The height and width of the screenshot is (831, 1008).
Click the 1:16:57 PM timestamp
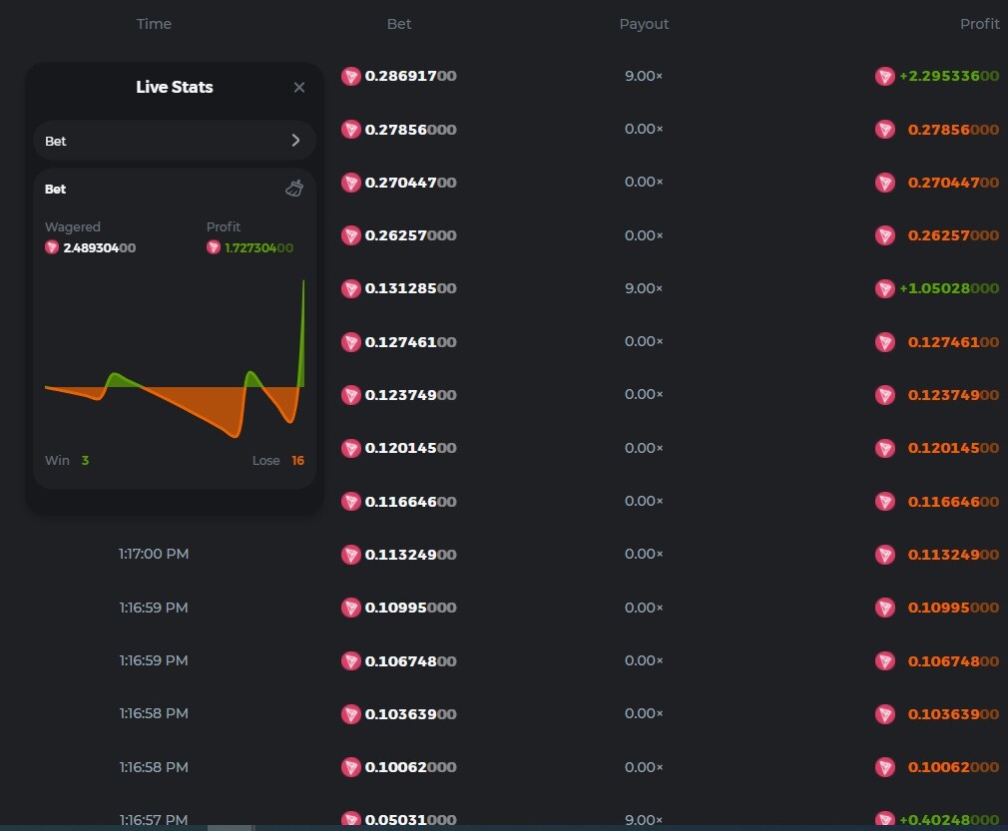tap(154, 820)
